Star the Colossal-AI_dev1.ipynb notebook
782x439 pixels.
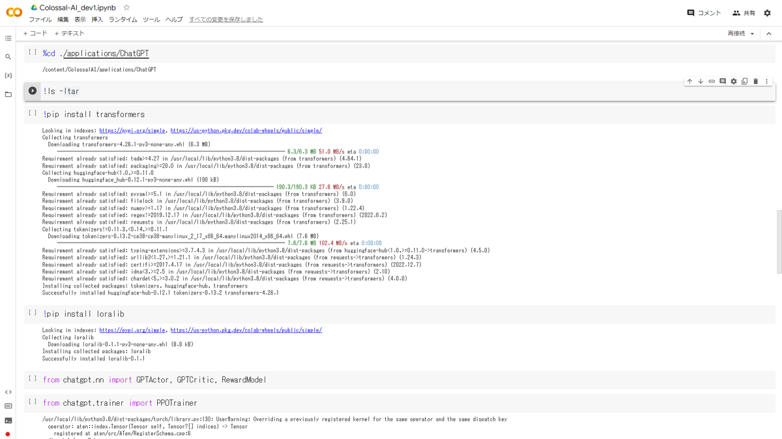pos(126,8)
